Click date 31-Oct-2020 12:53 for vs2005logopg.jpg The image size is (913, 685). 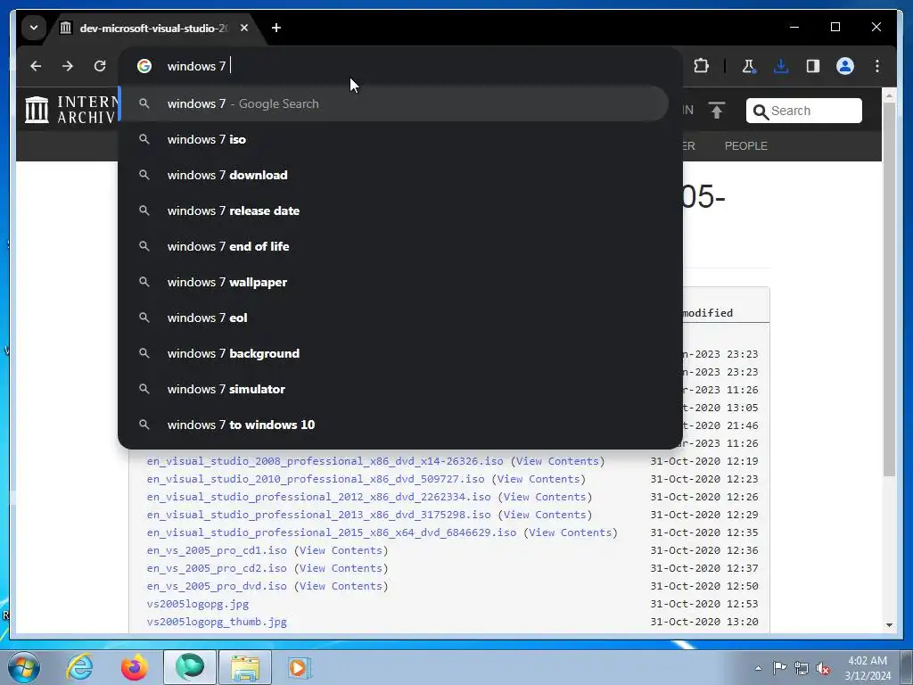click(704, 604)
